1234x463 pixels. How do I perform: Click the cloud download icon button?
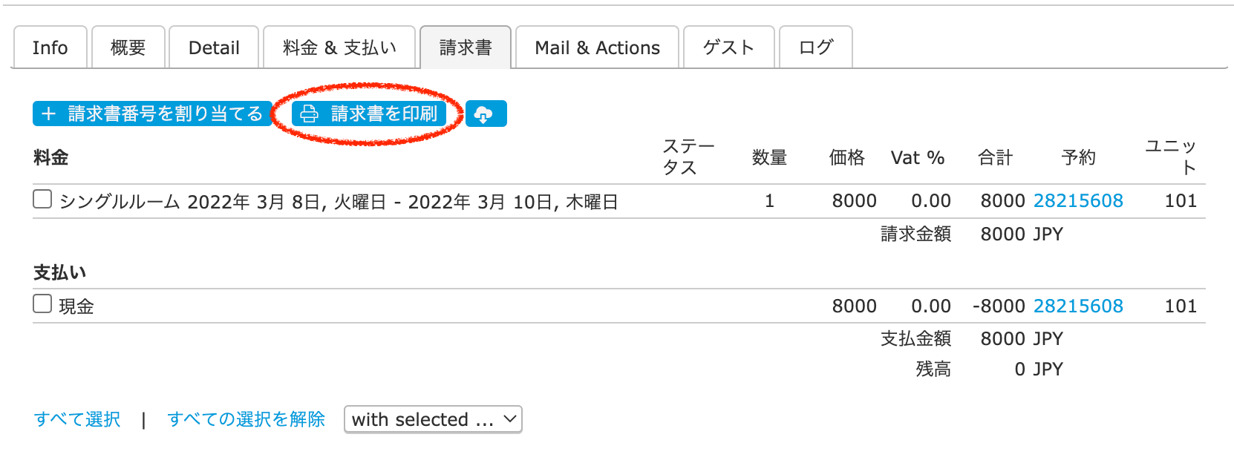click(x=486, y=114)
